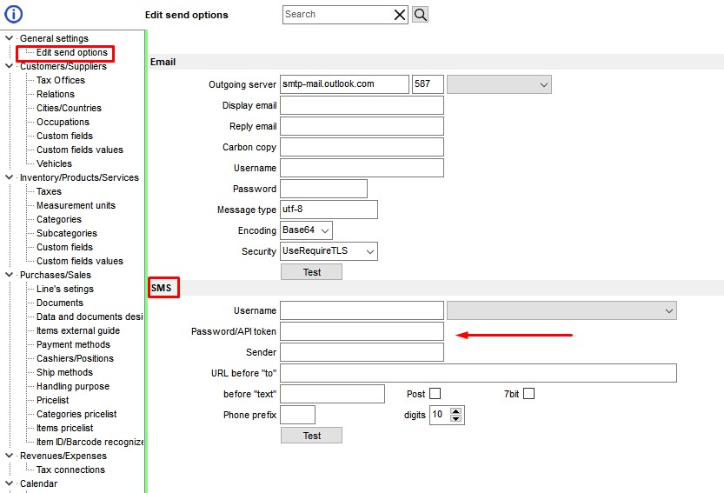The height and width of the screenshot is (493, 724).
Task: Collapse the General settings tree node
Action: coord(9,38)
